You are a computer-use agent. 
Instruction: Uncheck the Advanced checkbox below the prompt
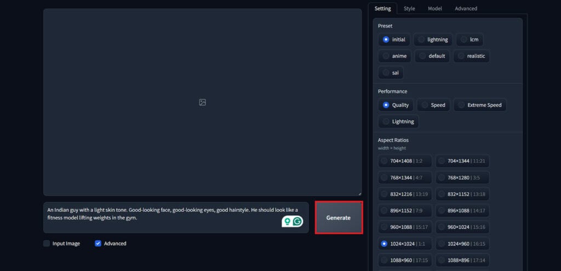98,244
